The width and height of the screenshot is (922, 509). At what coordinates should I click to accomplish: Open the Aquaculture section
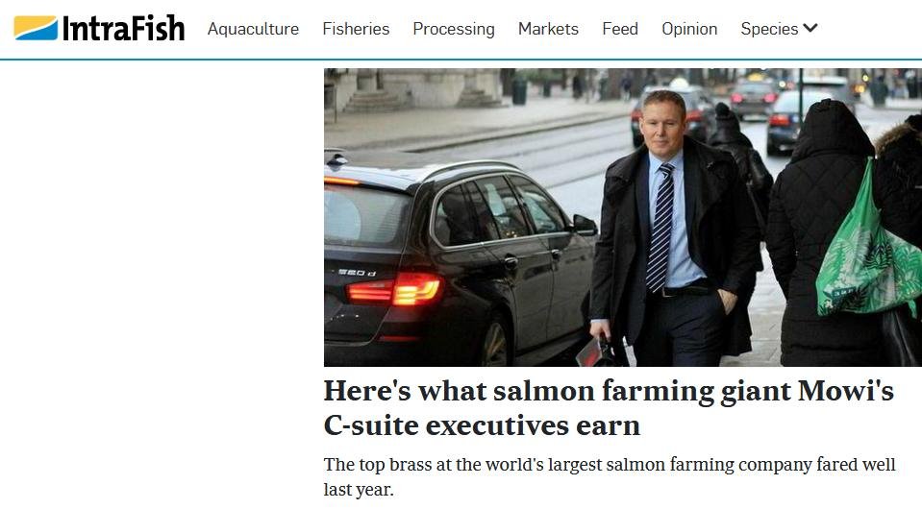click(x=253, y=29)
